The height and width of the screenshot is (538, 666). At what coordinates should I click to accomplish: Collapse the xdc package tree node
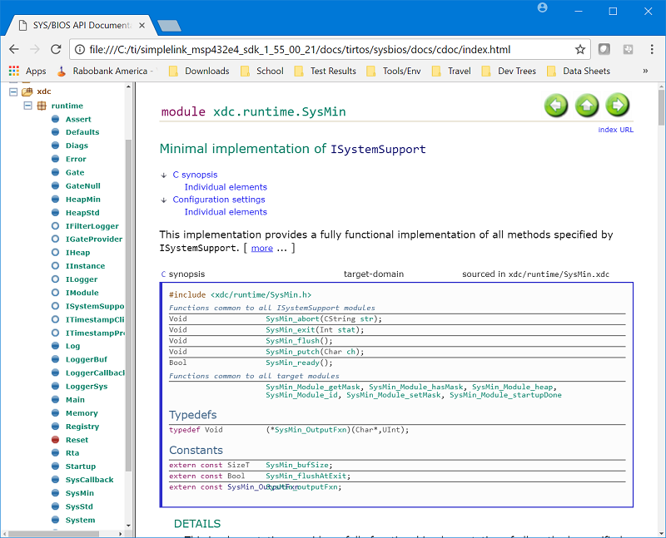point(12,91)
